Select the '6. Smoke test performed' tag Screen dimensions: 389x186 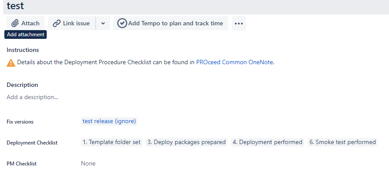[x=343, y=142]
